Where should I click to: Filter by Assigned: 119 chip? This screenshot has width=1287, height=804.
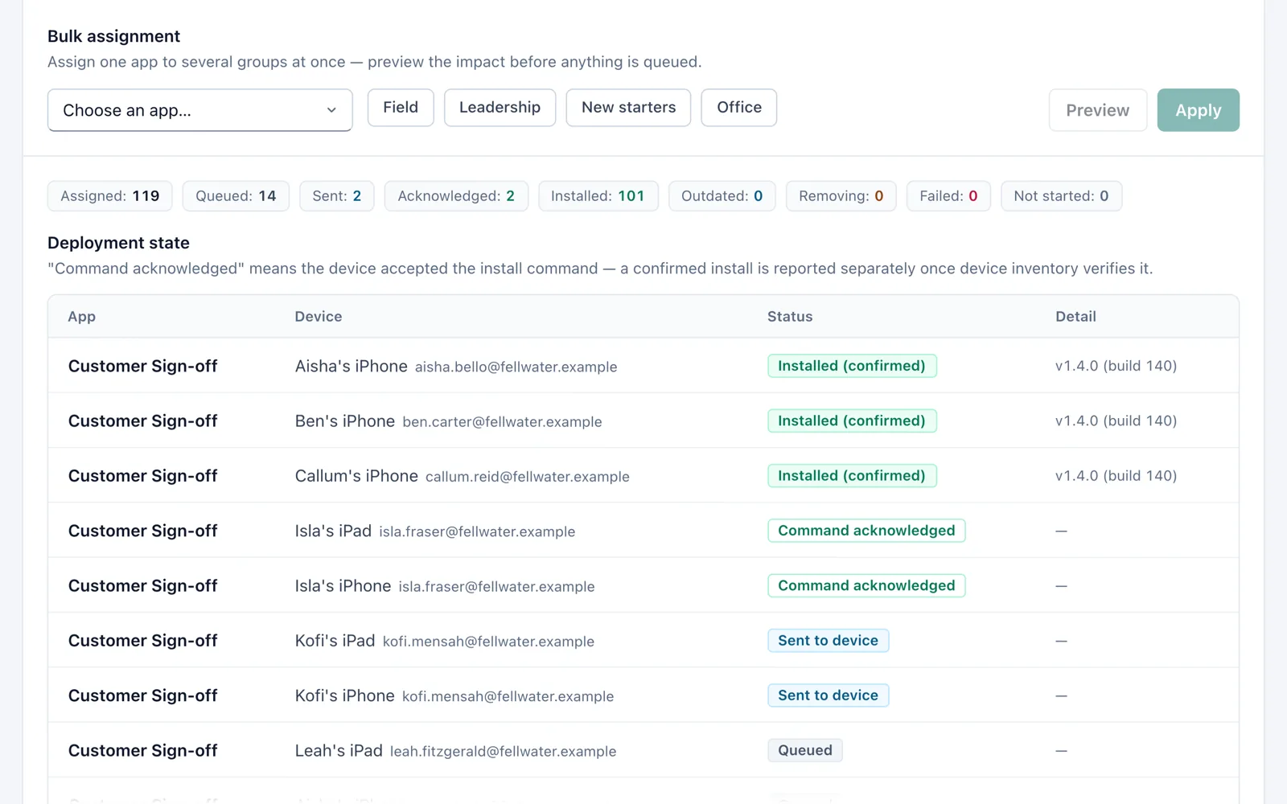[110, 196]
